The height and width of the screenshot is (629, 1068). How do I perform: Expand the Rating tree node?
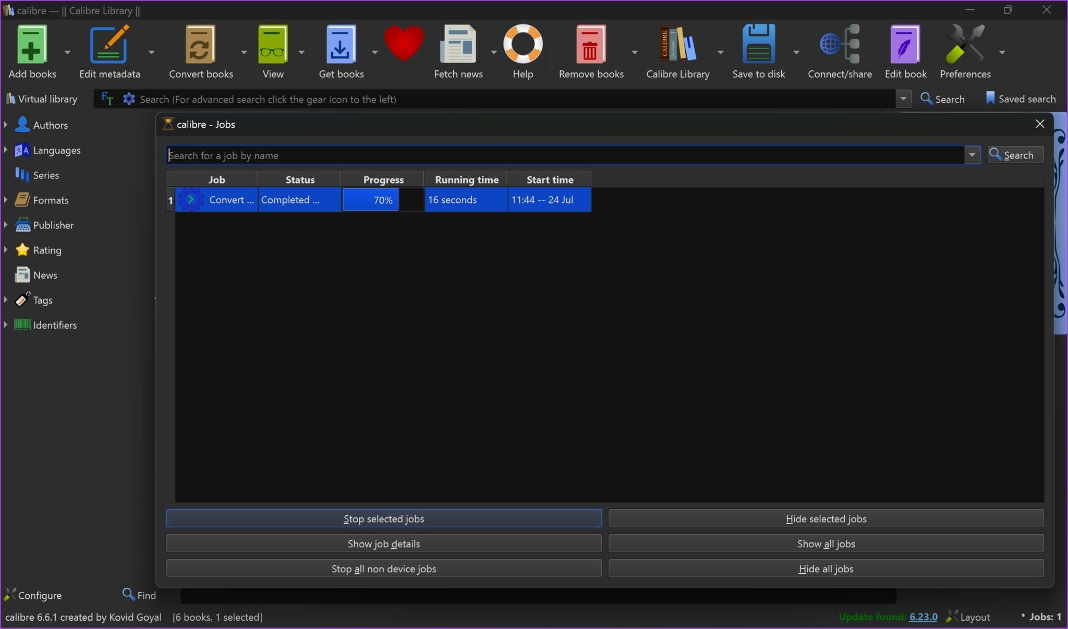[x=6, y=250]
